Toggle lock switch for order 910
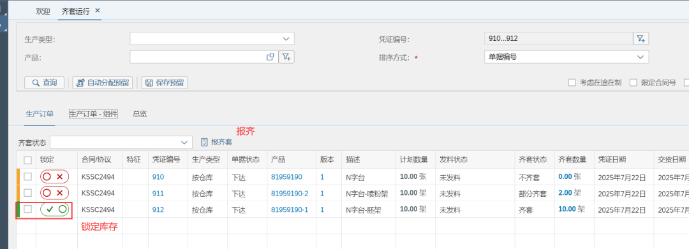This screenshot has height=249, width=689. coord(55,176)
